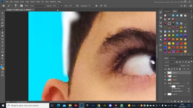Select the Brush tool in the toolbox
The width and height of the screenshot is (193, 108).
[2, 29]
